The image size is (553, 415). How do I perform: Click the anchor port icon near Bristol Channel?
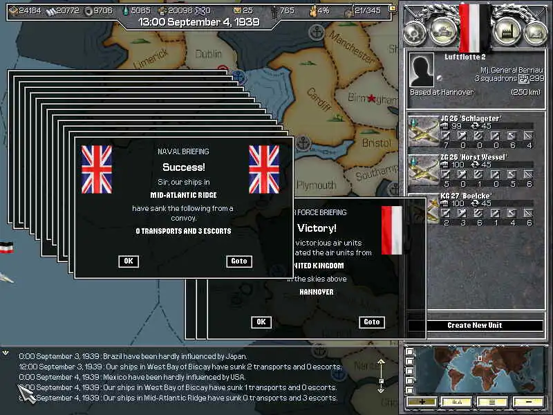pos(303,143)
